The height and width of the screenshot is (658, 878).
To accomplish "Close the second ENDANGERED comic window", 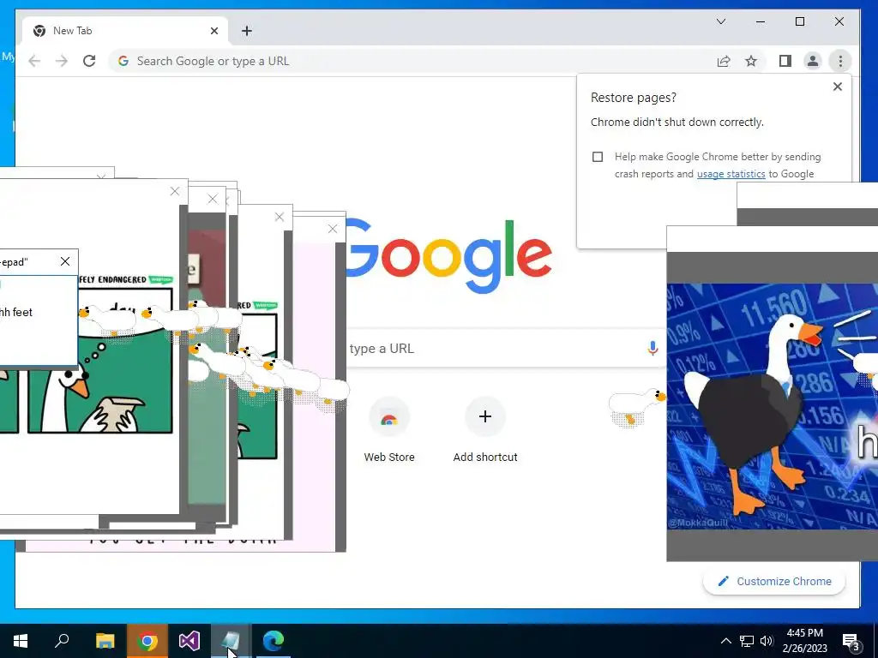I will [x=280, y=217].
